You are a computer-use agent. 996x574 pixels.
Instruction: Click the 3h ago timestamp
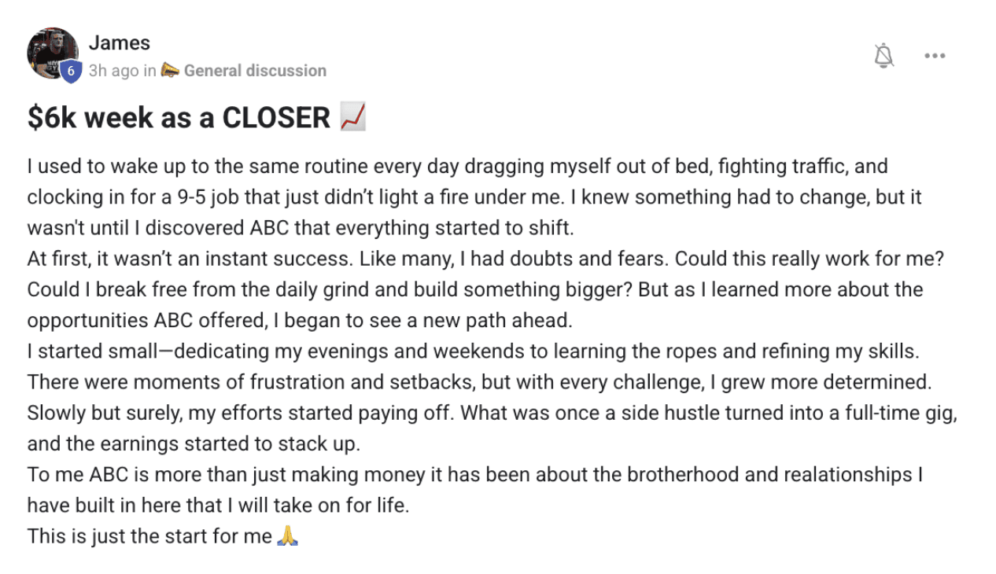tap(114, 70)
